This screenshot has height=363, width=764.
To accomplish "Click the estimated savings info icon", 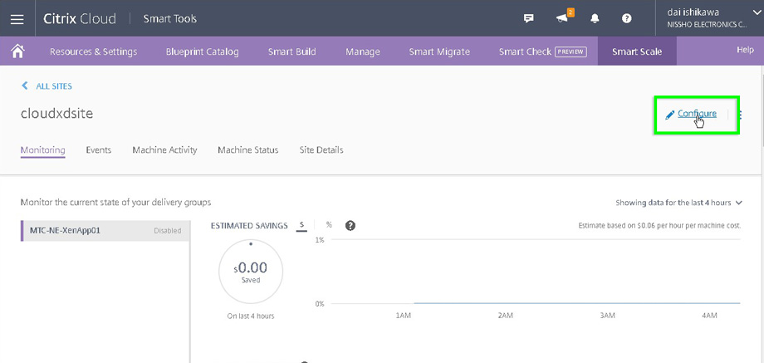I will pyautogui.click(x=350, y=225).
